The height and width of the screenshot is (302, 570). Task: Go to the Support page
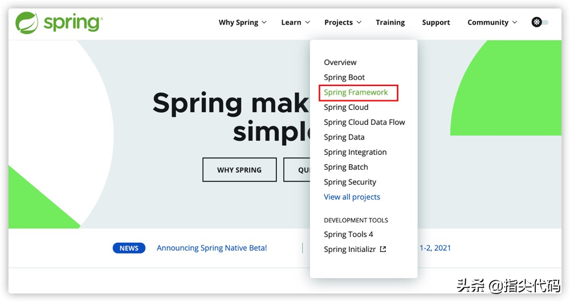pos(436,23)
